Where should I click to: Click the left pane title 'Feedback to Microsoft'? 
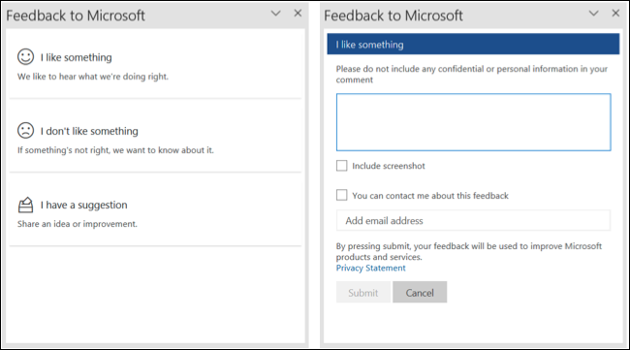click(x=76, y=16)
